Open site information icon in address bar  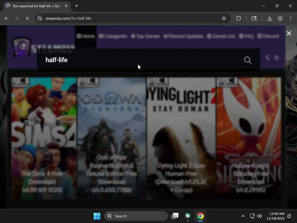click(x=40, y=18)
